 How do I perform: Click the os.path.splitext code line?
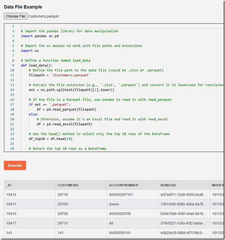pos(71,90)
